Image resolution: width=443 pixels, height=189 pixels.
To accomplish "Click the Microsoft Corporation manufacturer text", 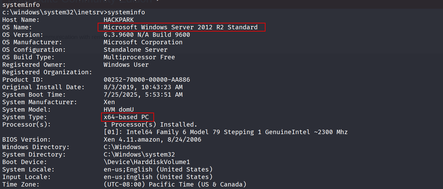I will pyautogui.click(x=143, y=42).
